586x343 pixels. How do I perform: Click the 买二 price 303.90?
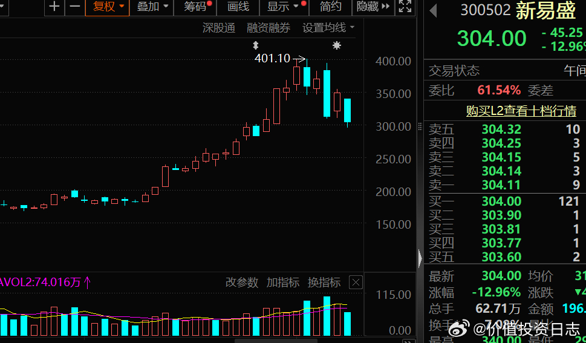click(501, 215)
